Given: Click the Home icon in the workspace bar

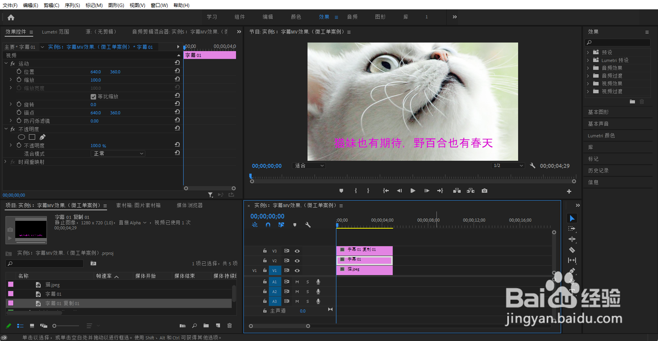Looking at the screenshot, I should coord(11,17).
